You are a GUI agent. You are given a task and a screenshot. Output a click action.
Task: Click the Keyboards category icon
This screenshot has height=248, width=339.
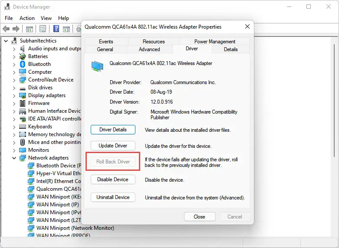coord(23,127)
